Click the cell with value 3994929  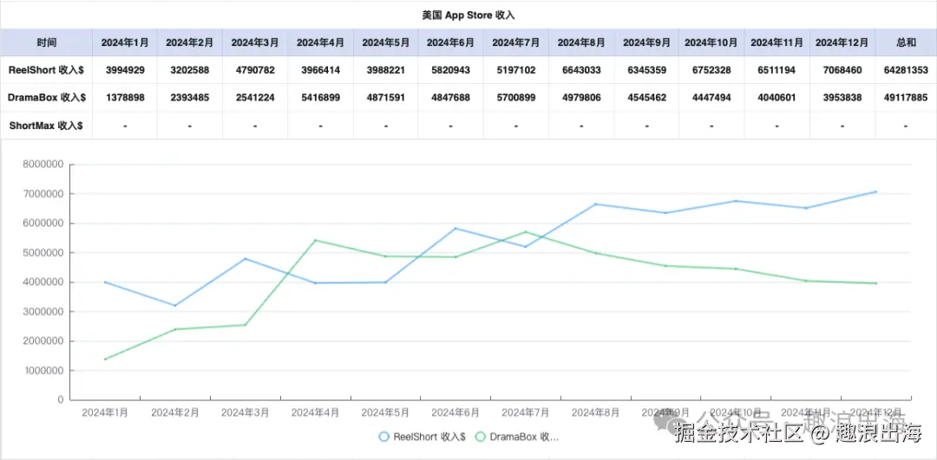(x=125, y=70)
